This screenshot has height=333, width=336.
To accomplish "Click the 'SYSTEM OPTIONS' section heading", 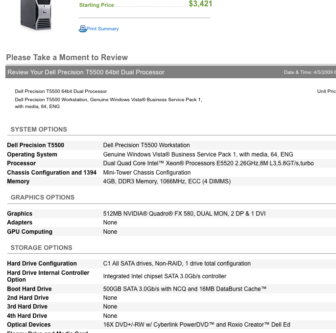I will 39,130.
